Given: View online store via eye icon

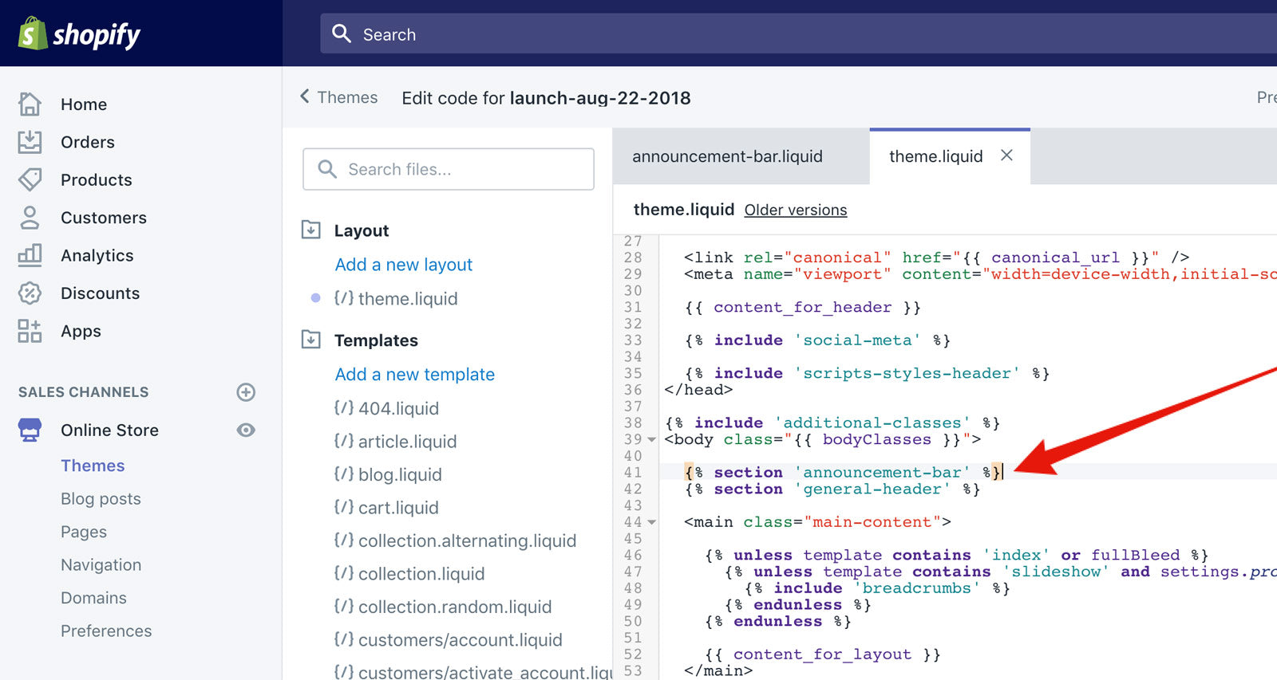Looking at the screenshot, I should coord(246,430).
